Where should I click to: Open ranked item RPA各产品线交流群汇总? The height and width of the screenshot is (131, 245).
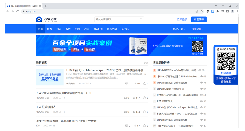pos(178,95)
